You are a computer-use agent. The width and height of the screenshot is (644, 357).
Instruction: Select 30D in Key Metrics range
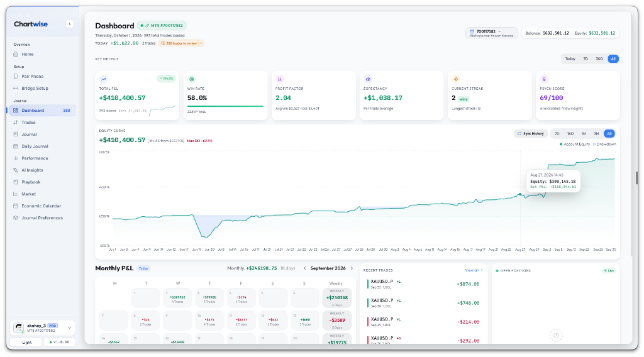point(599,58)
